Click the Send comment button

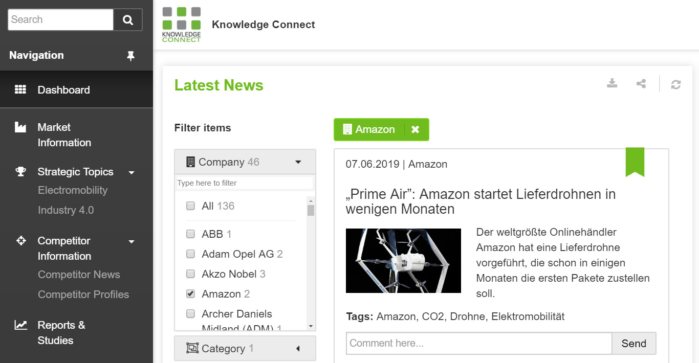click(x=634, y=344)
